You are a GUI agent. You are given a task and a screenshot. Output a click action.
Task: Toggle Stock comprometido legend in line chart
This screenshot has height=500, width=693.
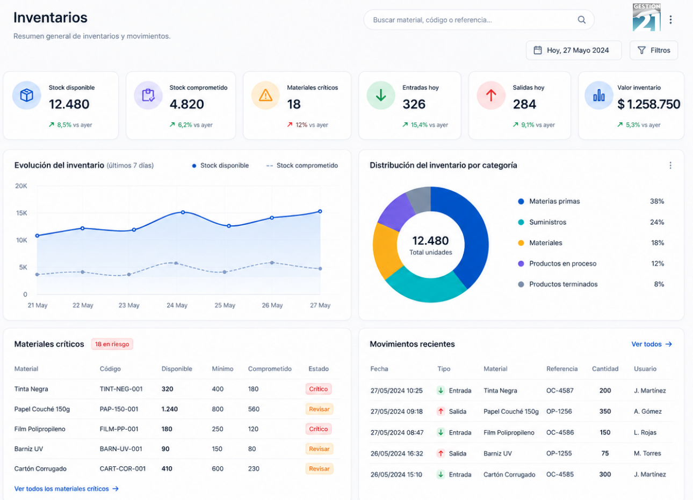click(x=302, y=166)
